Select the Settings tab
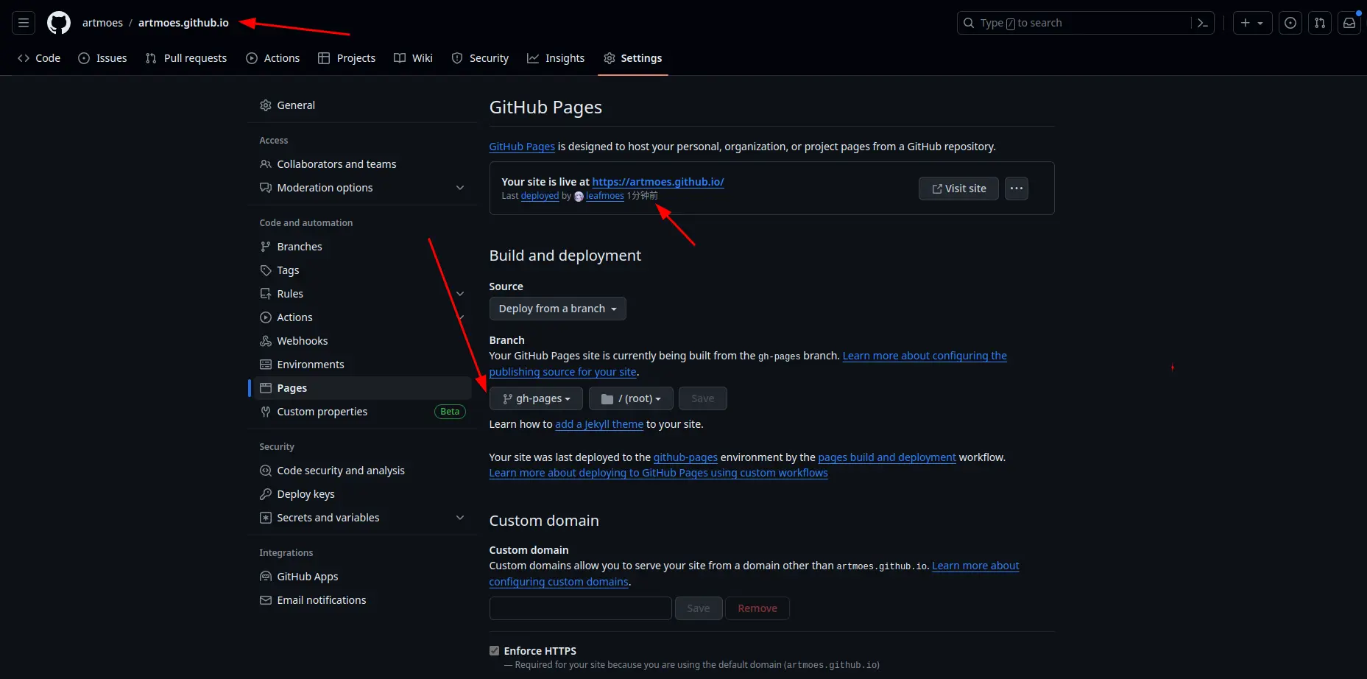Image resolution: width=1367 pixels, height=679 pixels. [633, 58]
